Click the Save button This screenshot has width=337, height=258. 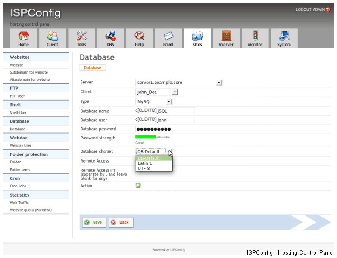(x=94, y=222)
